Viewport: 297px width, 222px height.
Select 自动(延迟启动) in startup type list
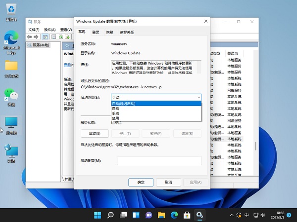[156, 104]
